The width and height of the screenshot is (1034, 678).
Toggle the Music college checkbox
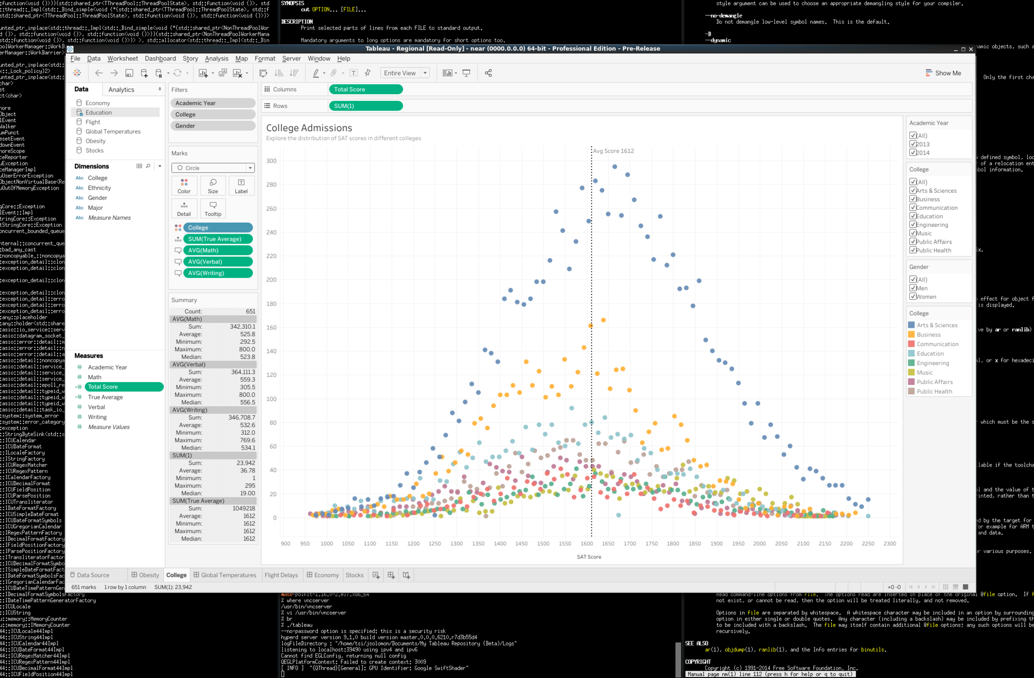913,233
